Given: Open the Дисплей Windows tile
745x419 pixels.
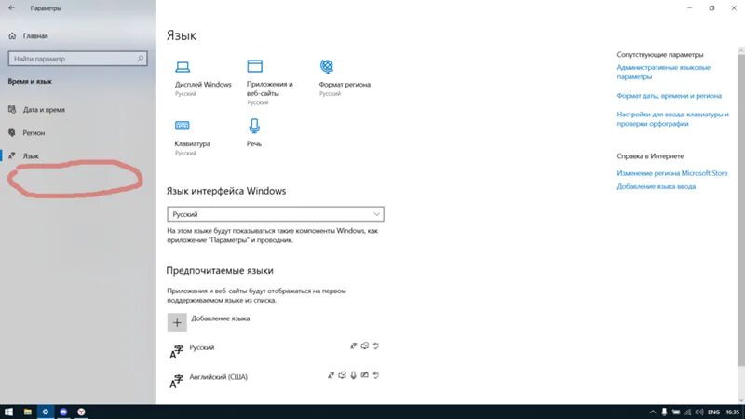Looking at the screenshot, I should tap(203, 79).
